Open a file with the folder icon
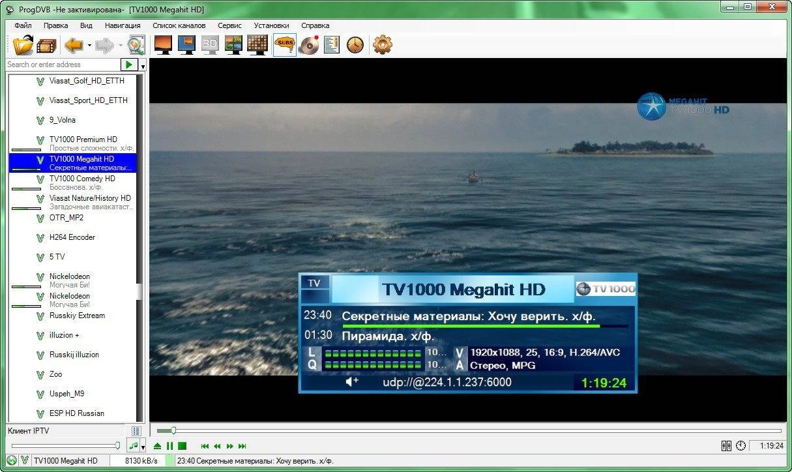This screenshot has height=472, width=792. click(x=23, y=45)
